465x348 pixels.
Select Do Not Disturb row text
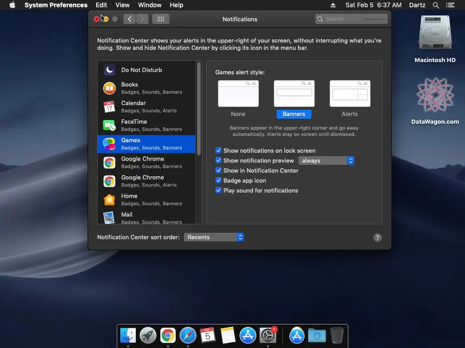click(142, 70)
